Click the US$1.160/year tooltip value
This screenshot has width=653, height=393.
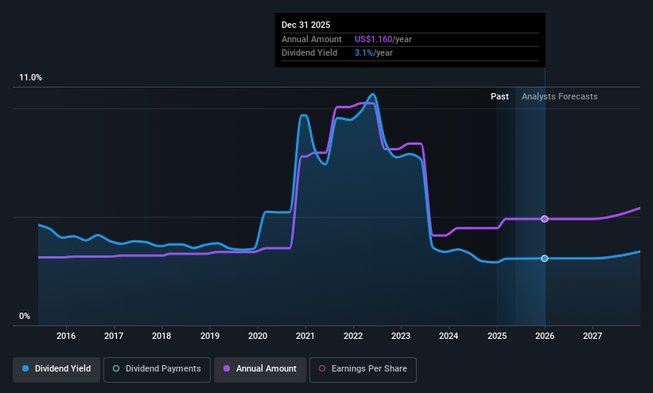[383, 39]
